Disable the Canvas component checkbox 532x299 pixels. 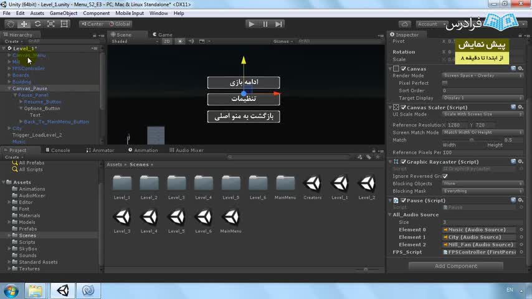[404, 69]
